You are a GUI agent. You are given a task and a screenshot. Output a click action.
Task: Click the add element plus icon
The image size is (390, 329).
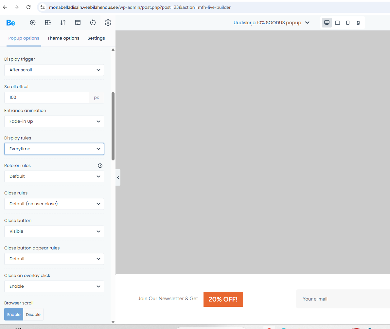(x=33, y=23)
